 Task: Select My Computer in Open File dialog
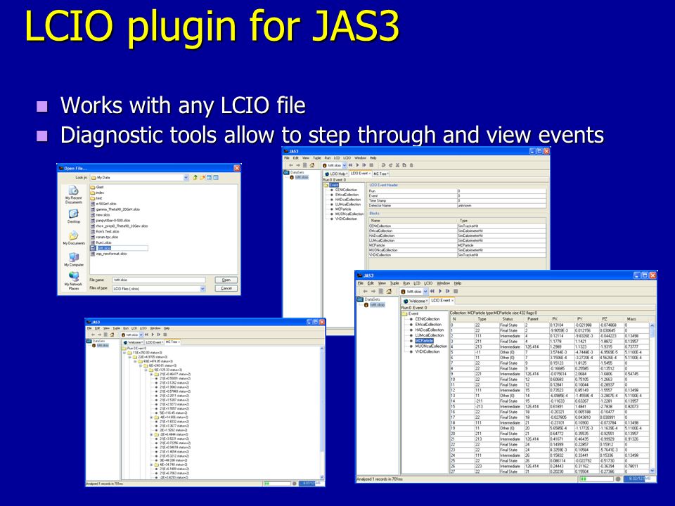[x=74, y=259]
